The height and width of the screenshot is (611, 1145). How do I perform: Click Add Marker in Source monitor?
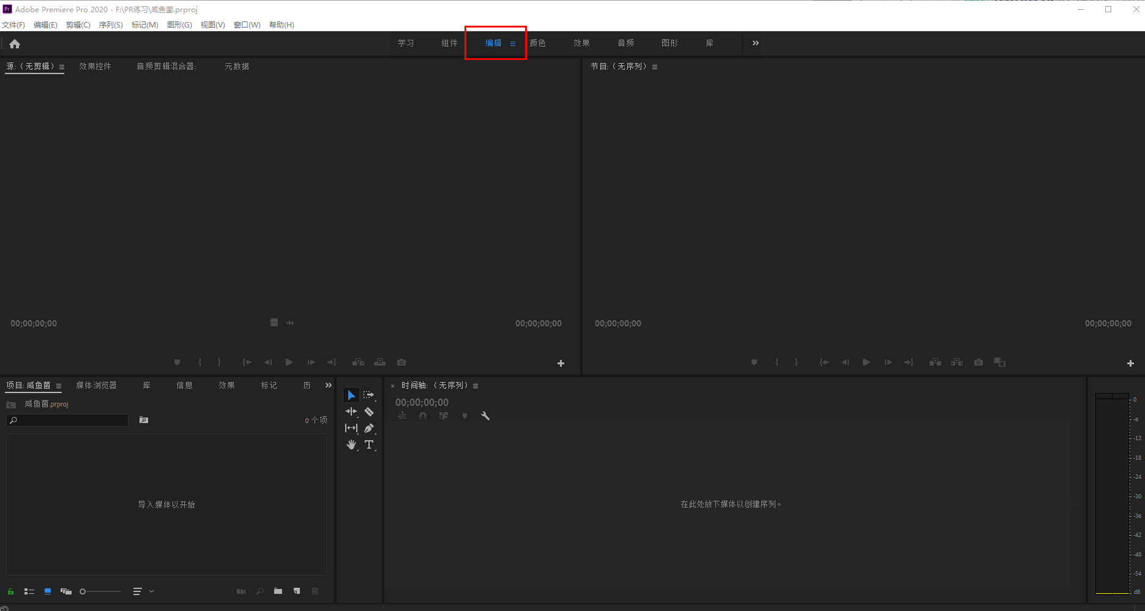177,362
